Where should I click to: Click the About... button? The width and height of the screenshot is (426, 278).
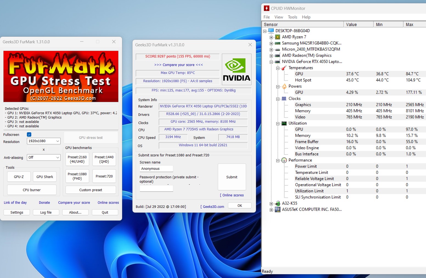click(75, 212)
